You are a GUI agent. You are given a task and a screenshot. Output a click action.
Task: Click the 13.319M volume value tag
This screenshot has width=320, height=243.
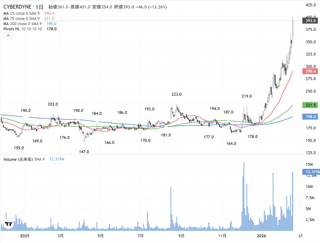coord(311,172)
